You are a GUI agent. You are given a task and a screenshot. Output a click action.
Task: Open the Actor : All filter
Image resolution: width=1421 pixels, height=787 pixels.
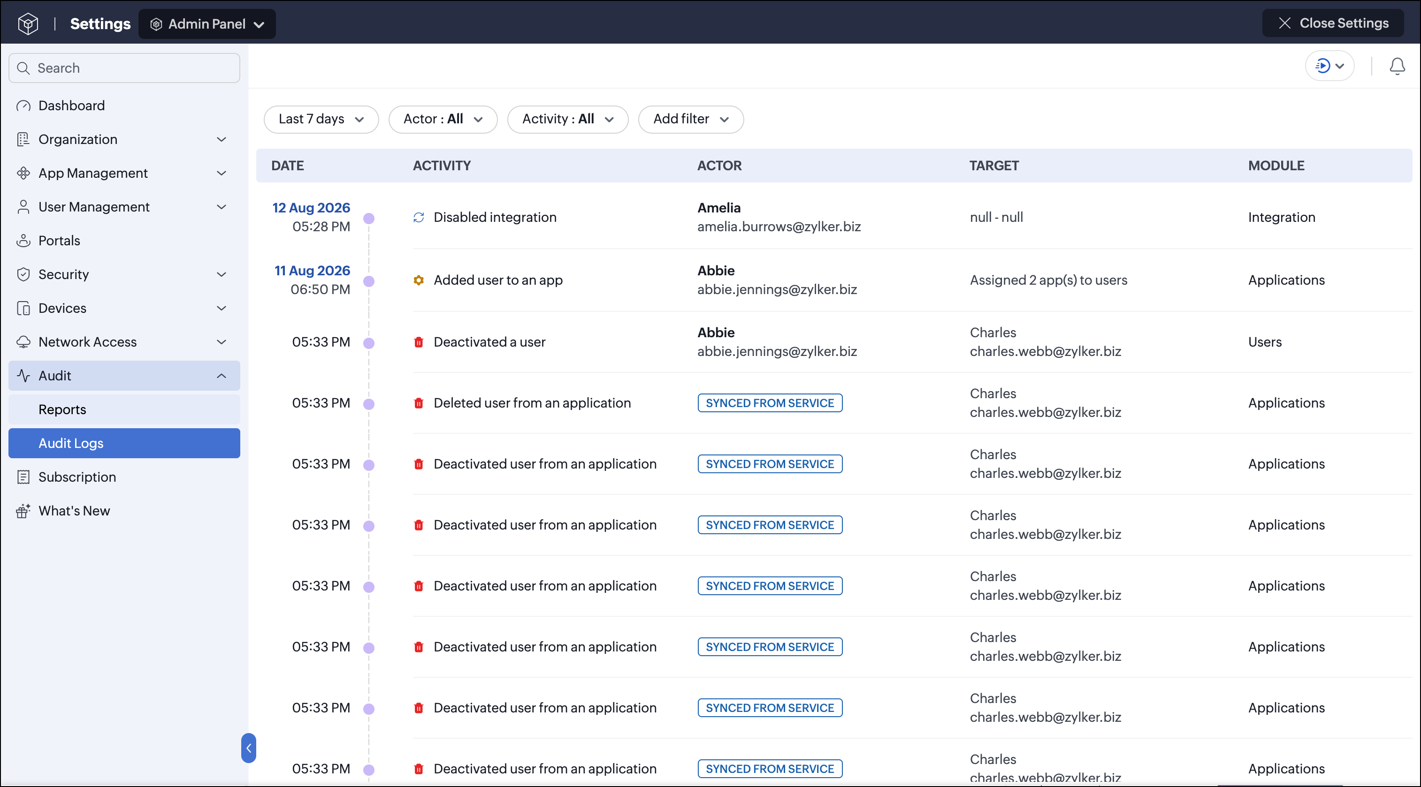[443, 119]
